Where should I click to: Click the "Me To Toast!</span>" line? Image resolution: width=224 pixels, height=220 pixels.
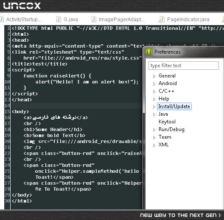click(63, 189)
